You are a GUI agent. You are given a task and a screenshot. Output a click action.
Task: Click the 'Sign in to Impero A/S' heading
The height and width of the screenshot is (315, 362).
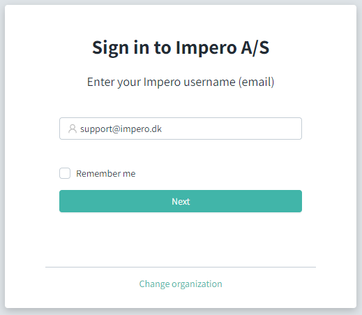click(181, 47)
